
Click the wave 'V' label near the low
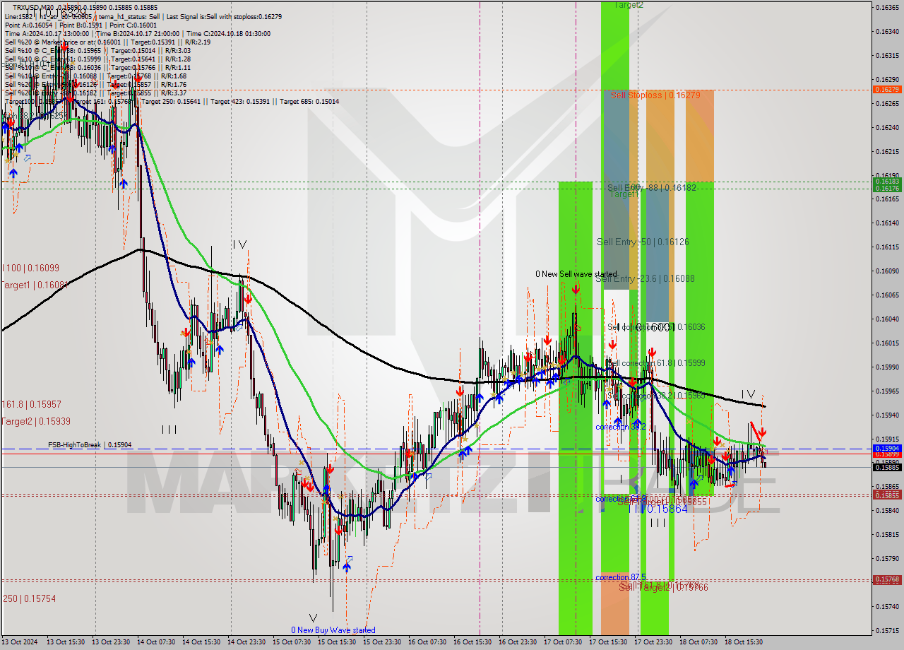[x=313, y=617]
